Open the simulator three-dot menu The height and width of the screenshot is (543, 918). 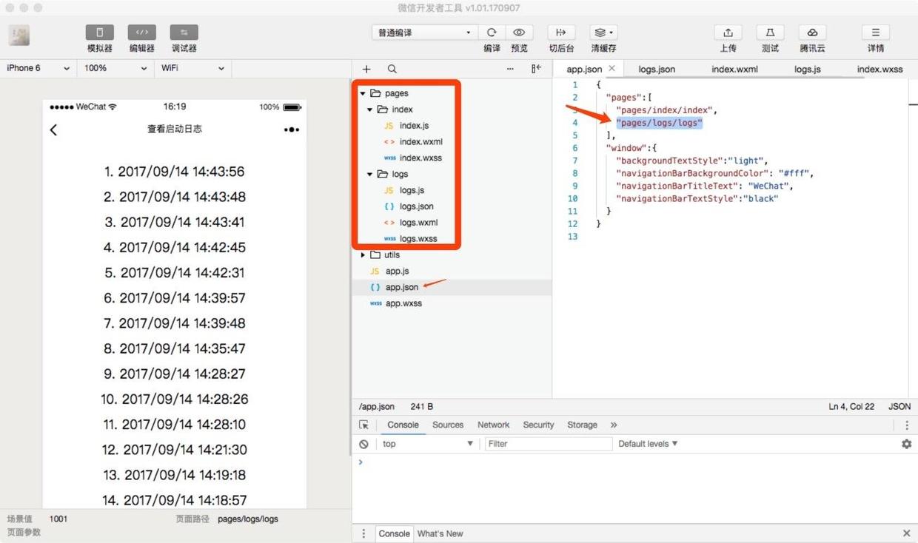tap(292, 129)
